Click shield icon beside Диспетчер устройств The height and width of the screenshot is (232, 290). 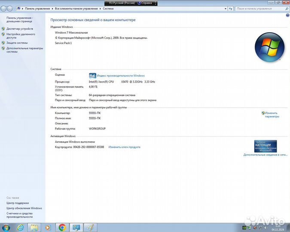coord(3,29)
